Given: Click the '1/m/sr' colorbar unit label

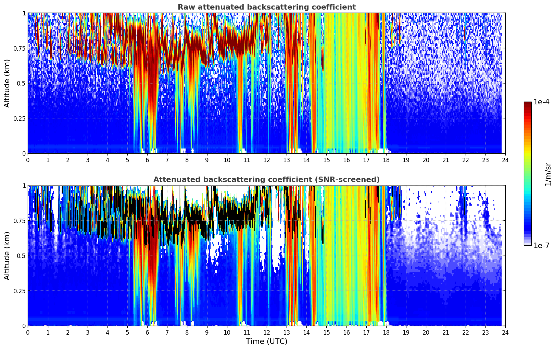Looking at the screenshot, I should pyautogui.click(x=548, y=174).
